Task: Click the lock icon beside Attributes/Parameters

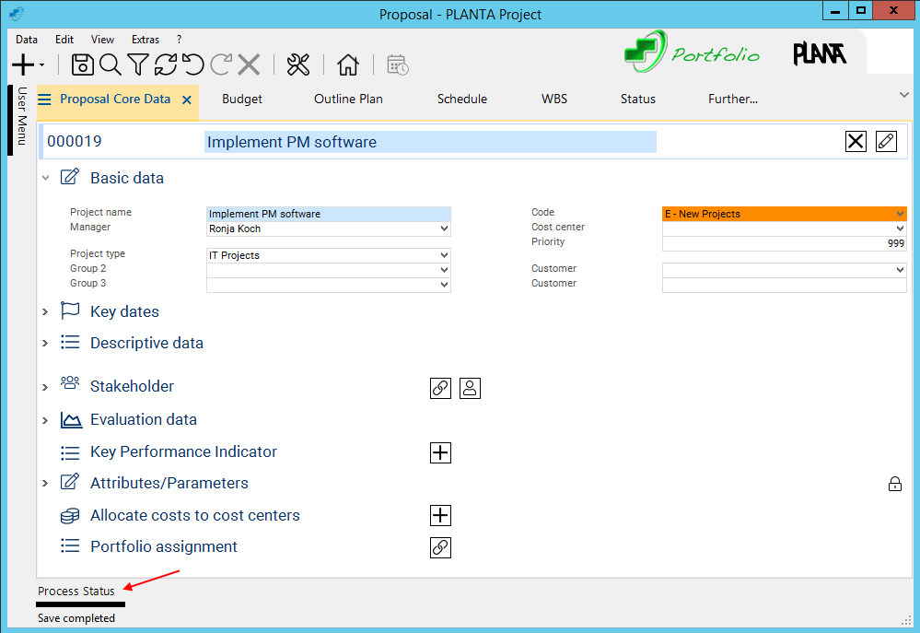Action: (895, 484)
